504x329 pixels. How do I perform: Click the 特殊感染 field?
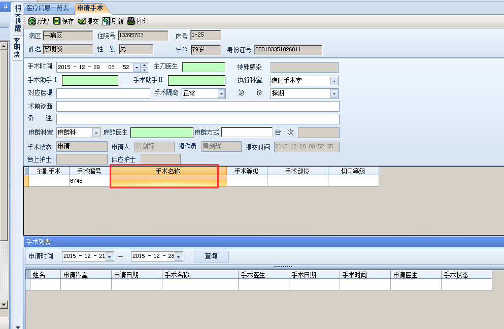pyautogui.click(x=305, y=67)
